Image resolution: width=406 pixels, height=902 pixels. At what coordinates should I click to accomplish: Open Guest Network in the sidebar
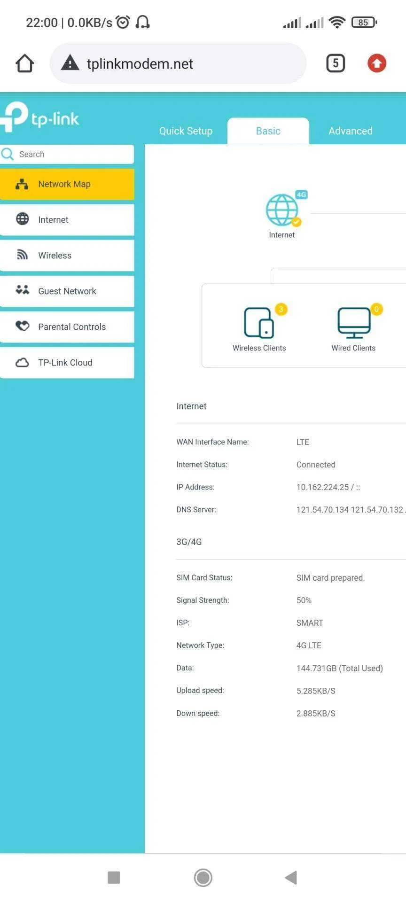(67, 291)
